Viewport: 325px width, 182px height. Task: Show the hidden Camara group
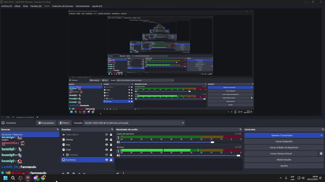click(107, 155)
